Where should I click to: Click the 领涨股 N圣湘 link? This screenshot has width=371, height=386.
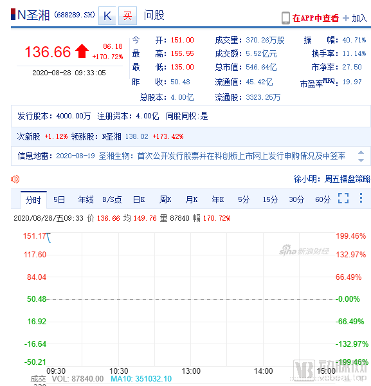pos(112,136)
